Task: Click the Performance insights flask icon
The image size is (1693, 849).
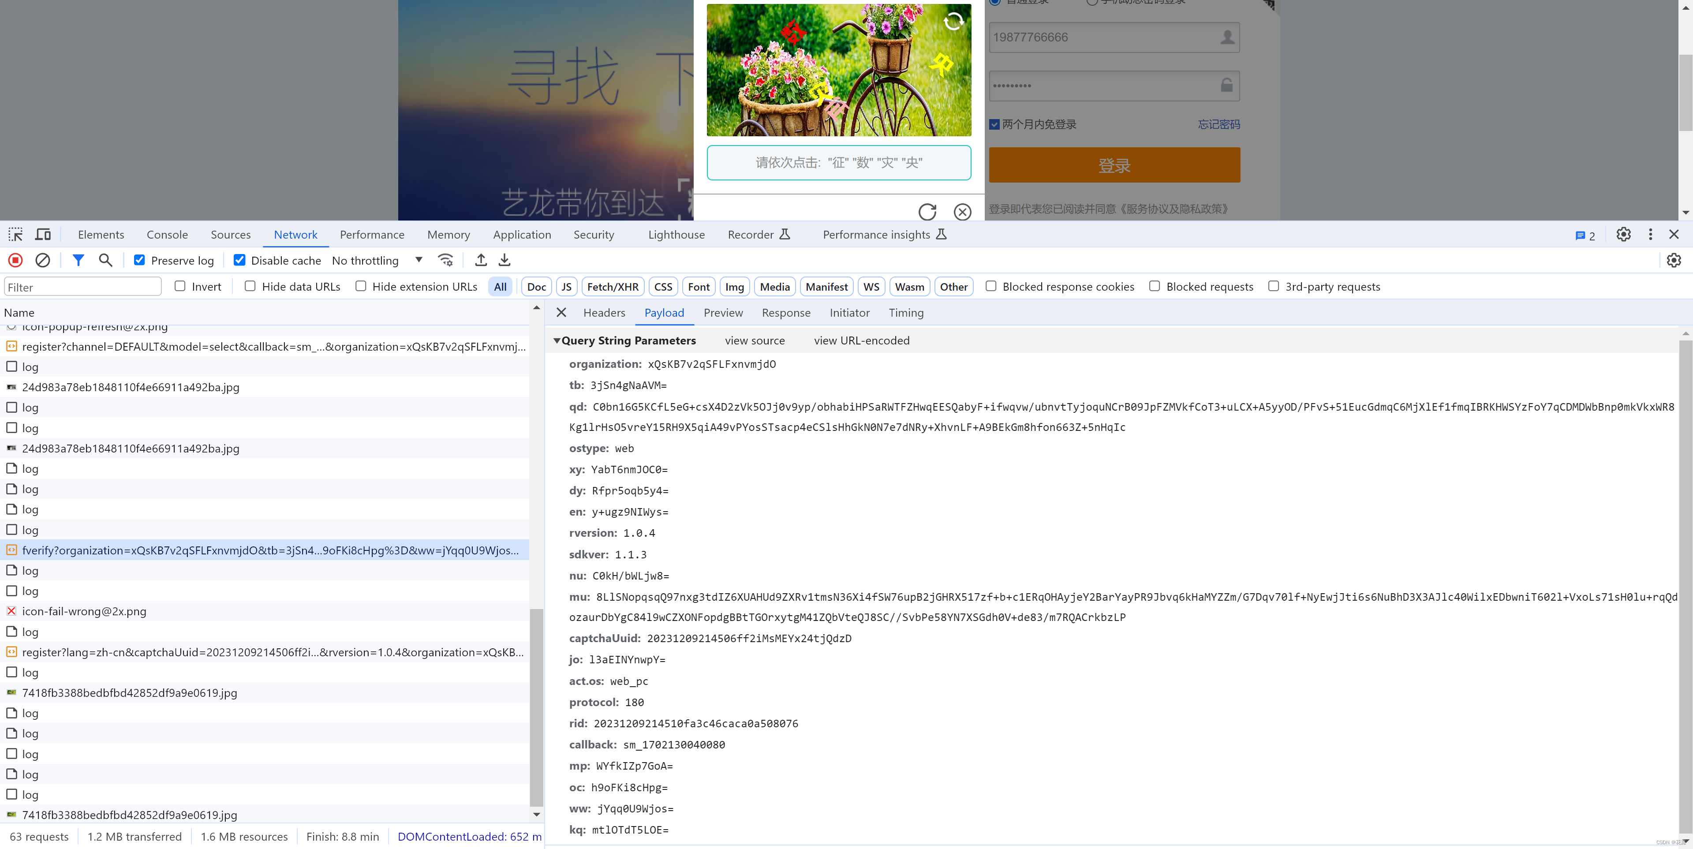Action: pos(941,235)
